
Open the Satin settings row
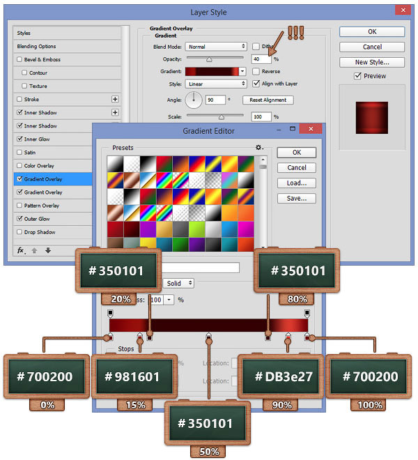pyautogui.click(x=53, y=152)
